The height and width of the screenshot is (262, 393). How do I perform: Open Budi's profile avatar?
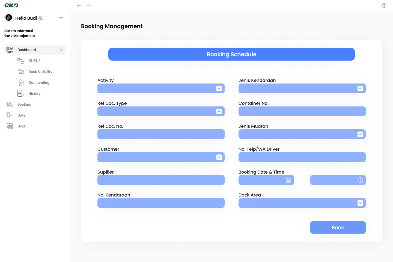tap(9, 18)
